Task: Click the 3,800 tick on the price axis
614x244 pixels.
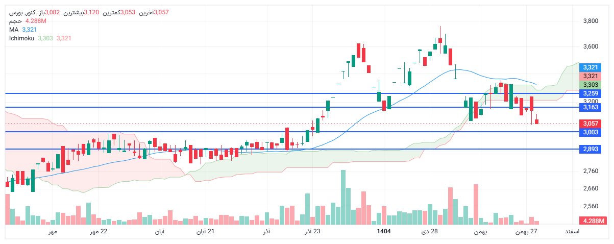Action: pyautogui.click(x=591, y=21)
